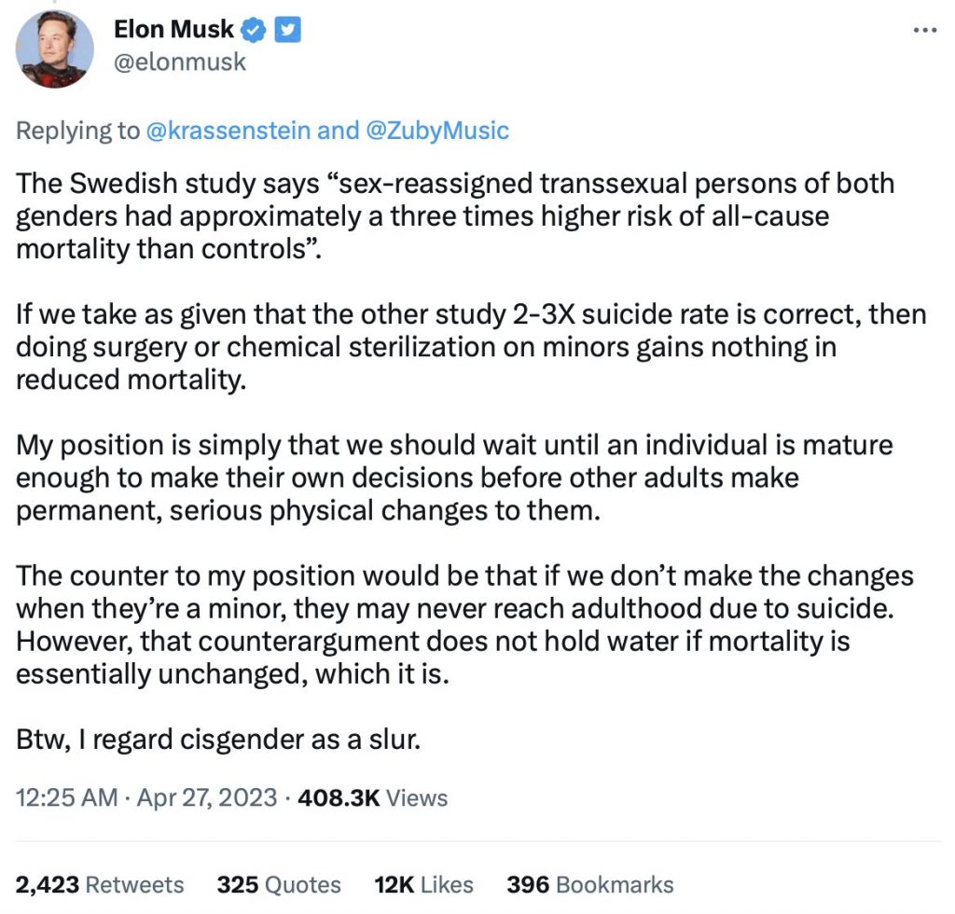The image size is (955, 914).
Task: Visit the @krassenstein profile mention
Action: click(228, 130)
